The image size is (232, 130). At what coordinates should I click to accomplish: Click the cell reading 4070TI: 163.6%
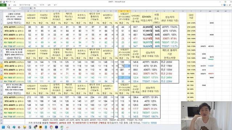[x=150, y=62]
